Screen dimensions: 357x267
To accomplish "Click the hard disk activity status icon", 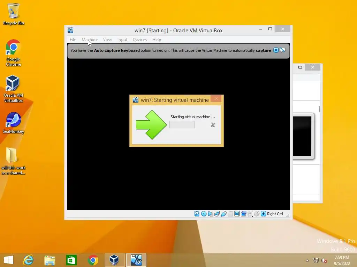I will pyautogui.click(x=197, y=214).
